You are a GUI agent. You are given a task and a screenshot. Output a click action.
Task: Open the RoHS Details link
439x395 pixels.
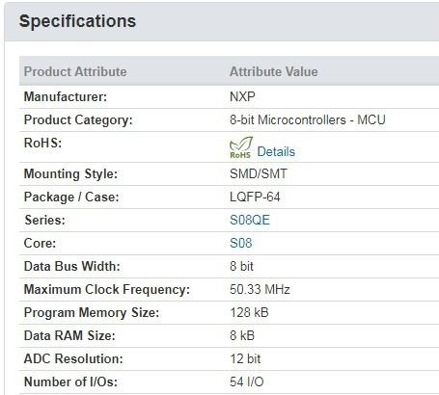coord(276,151)
